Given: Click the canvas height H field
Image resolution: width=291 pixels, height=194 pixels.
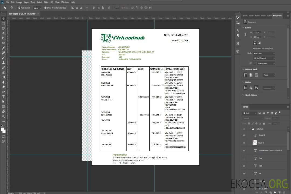Looking at the screenshot, I should click(257, 37).
